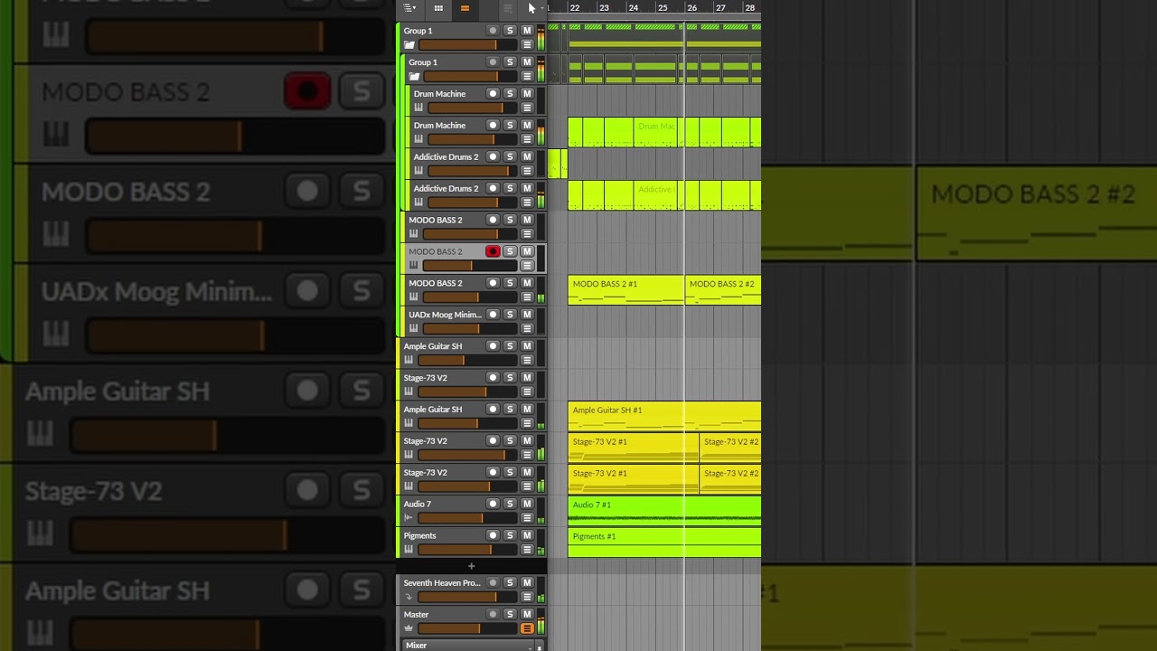Solo the Seventh Heaven Pro effect track

pyautogui.click(x=510, y=583)
